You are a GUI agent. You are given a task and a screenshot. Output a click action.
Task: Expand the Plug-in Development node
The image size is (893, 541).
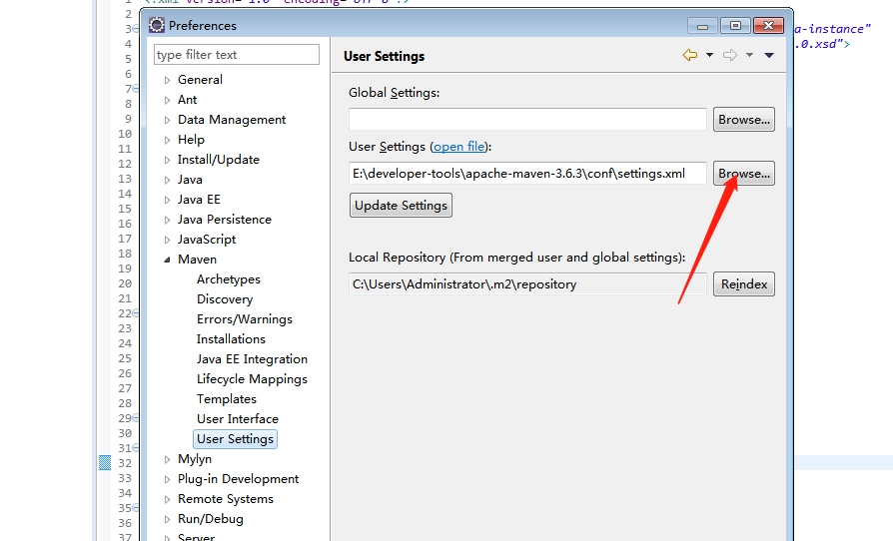(167, 479)
